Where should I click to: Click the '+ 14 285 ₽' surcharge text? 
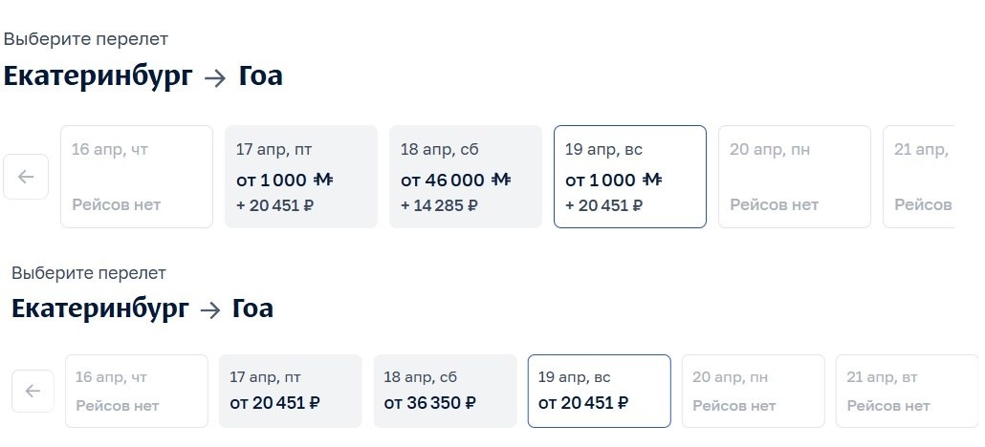coord(439,205)
